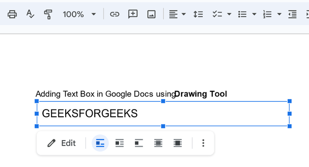
Task: Click the bold Drawing Tool text
Action: (x=201, y=94)
